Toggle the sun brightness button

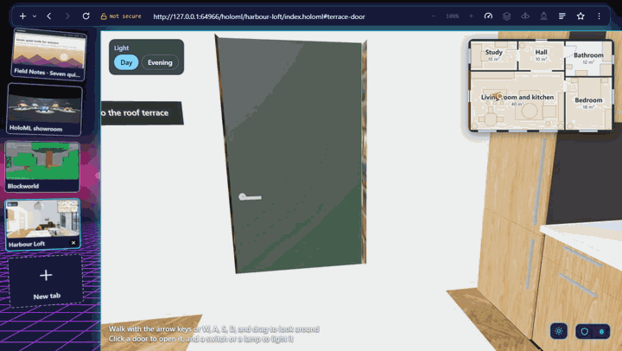pos(559,331)
